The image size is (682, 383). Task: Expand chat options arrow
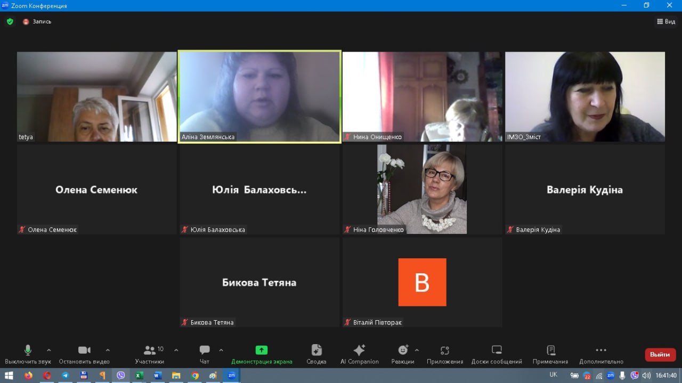click(x=221, y=351)
